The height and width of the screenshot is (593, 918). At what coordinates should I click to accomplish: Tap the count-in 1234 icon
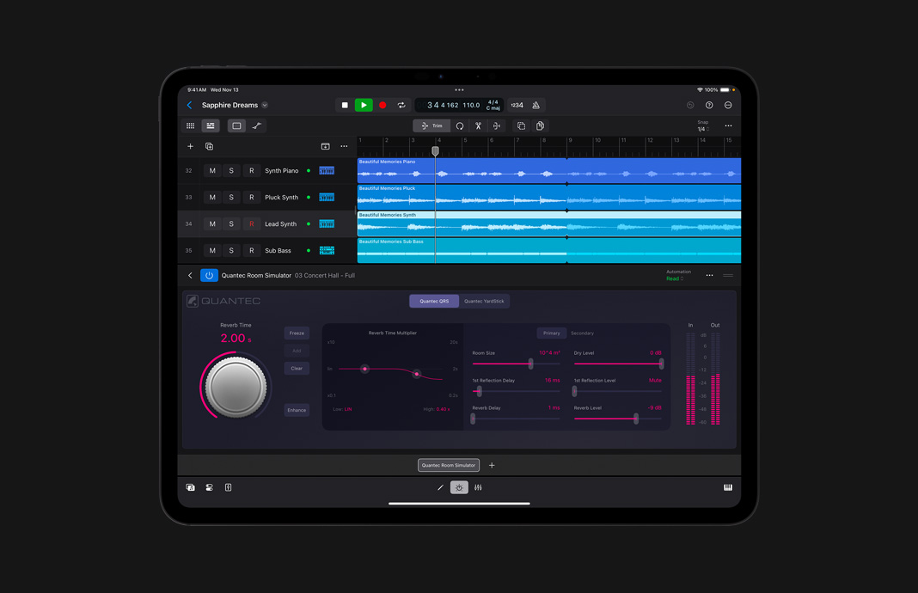point(517,105)
